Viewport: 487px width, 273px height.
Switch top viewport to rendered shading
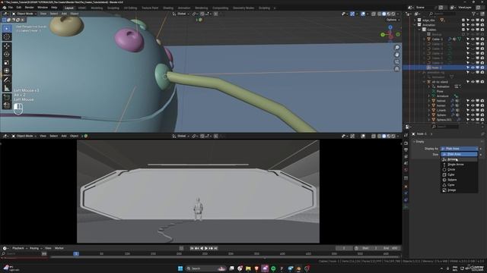coord(393,14)
